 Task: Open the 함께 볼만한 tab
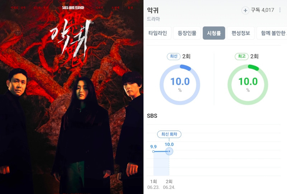click(272, 33)
